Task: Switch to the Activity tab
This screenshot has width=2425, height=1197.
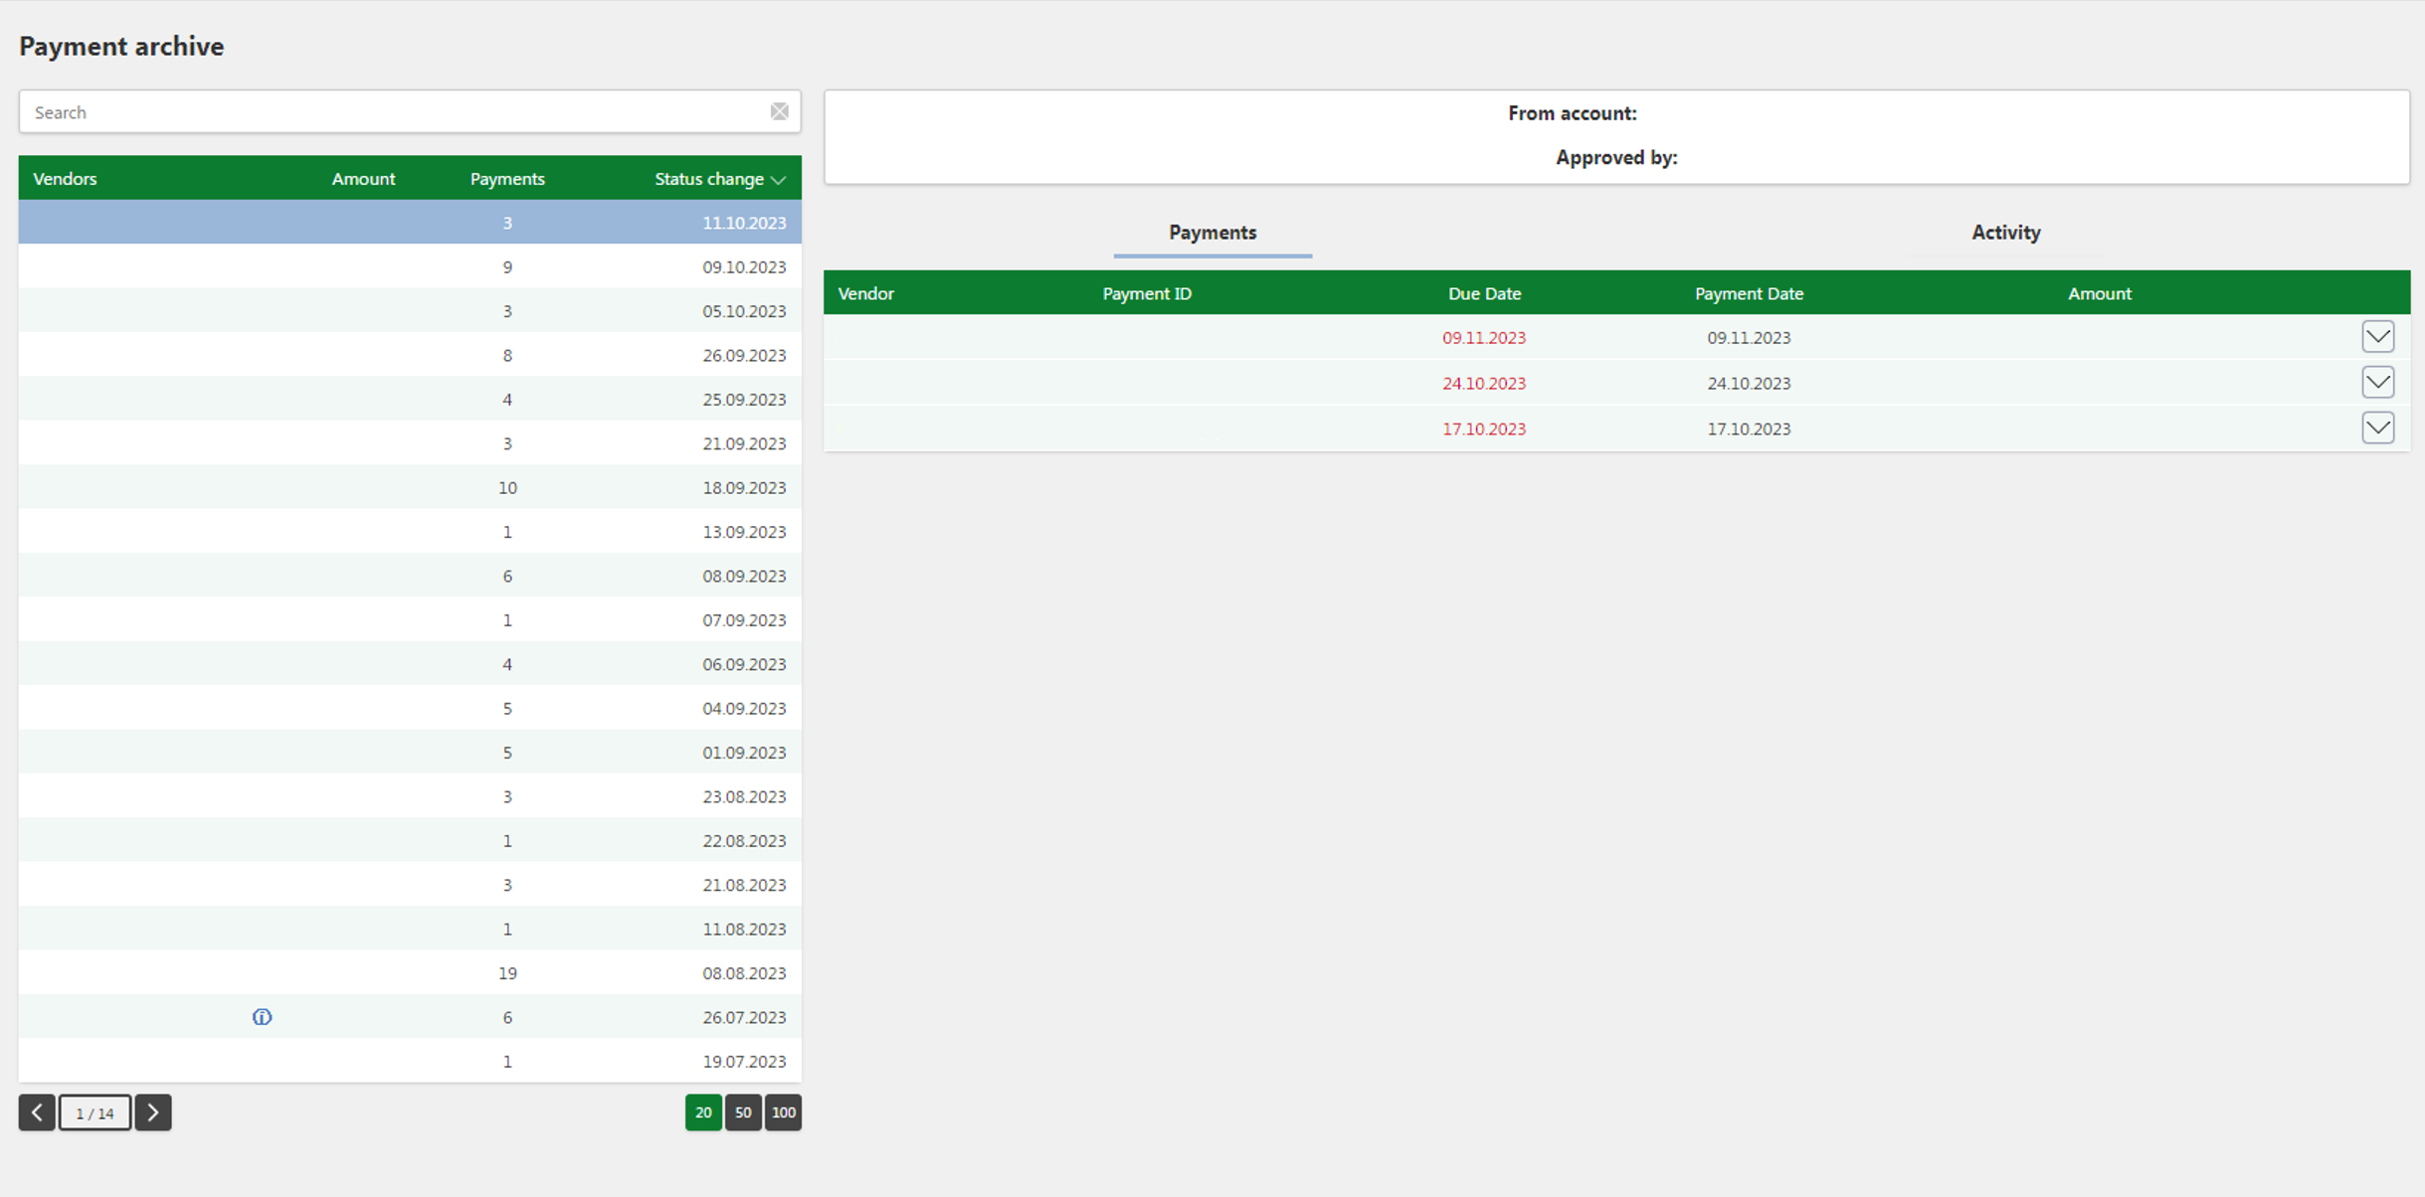Action: point(2005,233)
